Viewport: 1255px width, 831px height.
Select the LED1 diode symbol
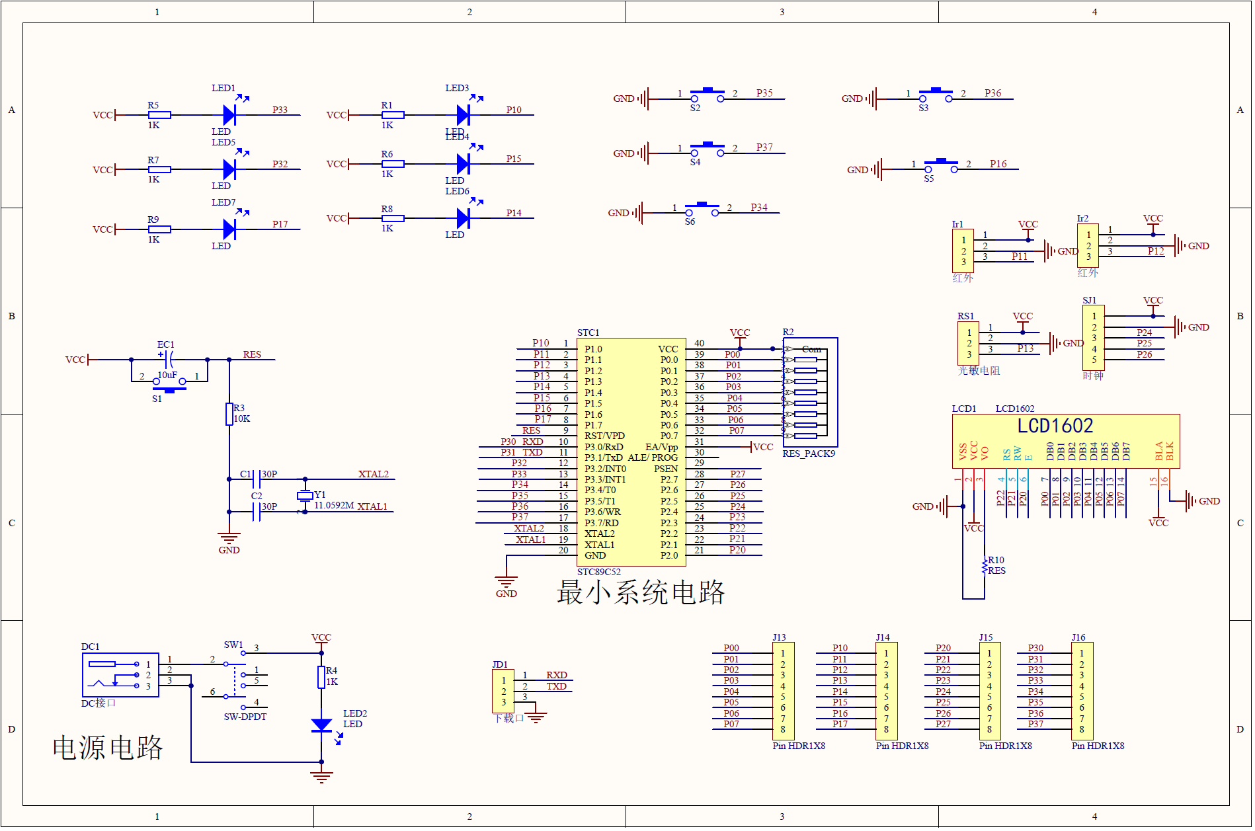click(230, 114)
